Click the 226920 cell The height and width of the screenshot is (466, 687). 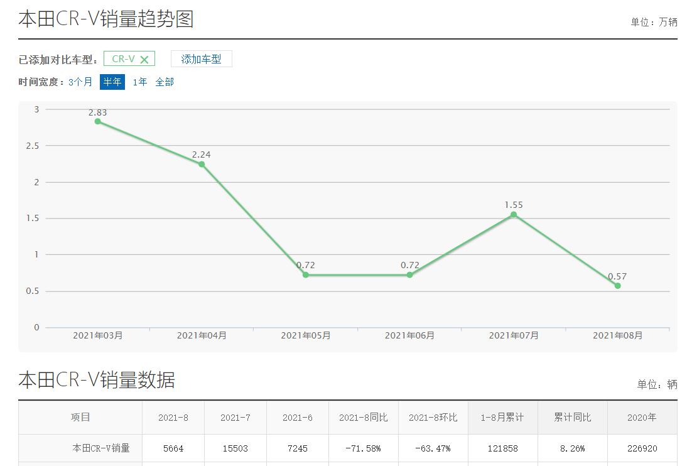[642, 448]
